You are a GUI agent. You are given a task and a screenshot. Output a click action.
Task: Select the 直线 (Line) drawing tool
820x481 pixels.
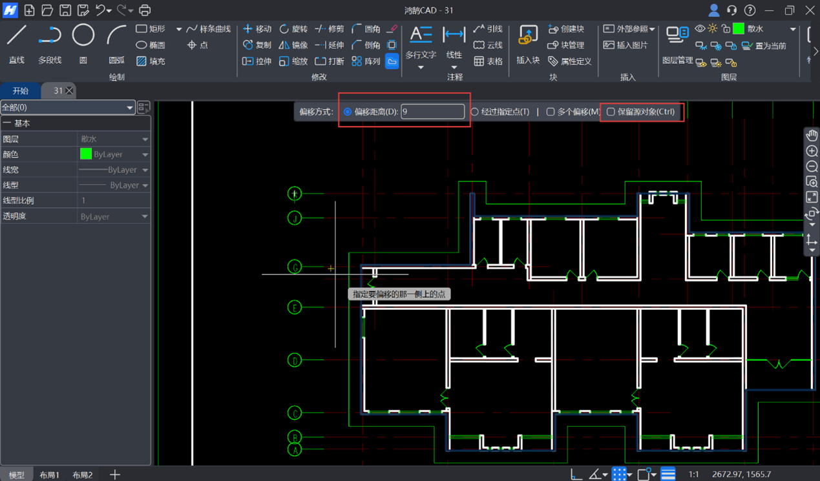point(16,43)
